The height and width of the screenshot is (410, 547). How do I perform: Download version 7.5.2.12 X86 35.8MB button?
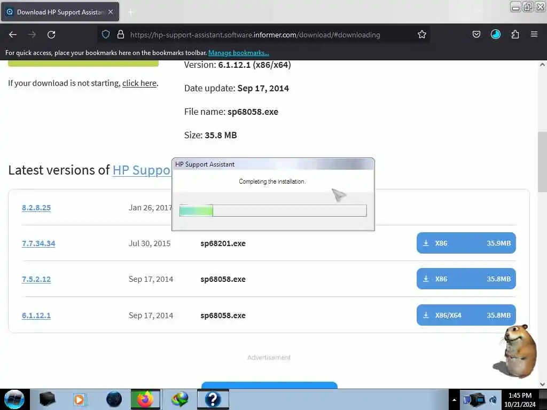pyautogui.click(x=466, y=279)
